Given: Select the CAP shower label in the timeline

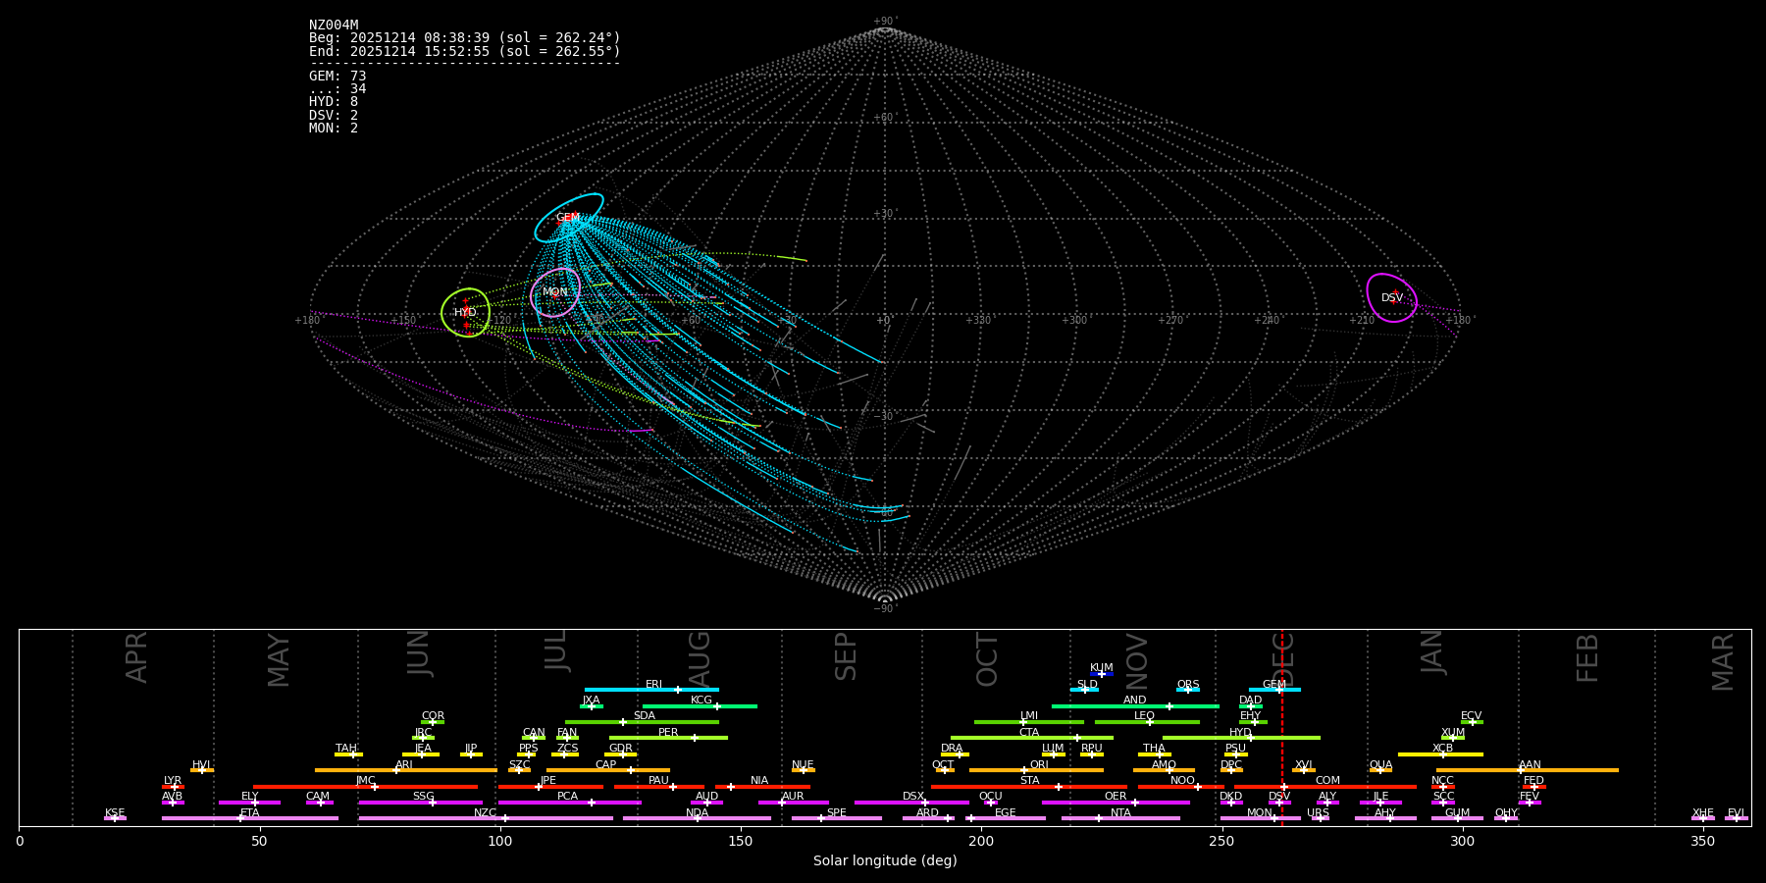Looking at the screenshot, I should click(x=606, y=765).
